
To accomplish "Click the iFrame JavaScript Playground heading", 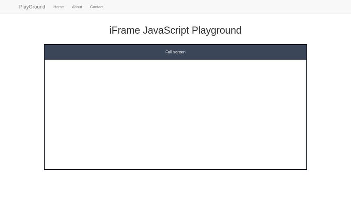I will 175,30.
